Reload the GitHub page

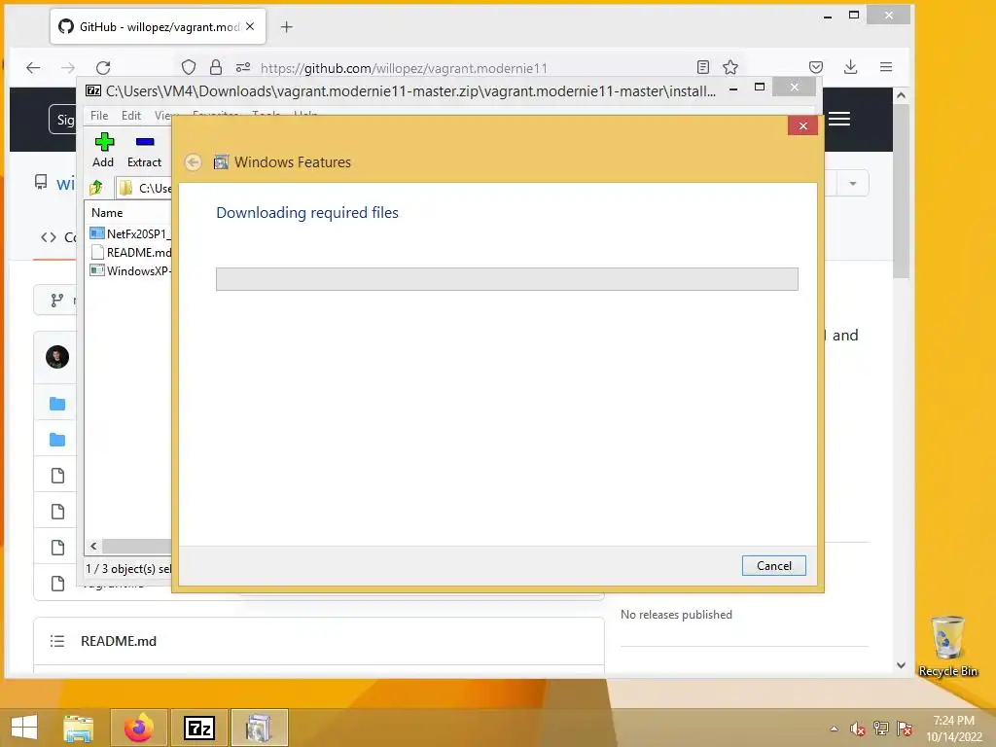(103, 67)
